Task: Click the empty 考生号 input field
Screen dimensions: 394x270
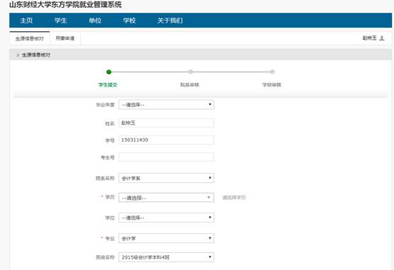Action: click(166, 157)
